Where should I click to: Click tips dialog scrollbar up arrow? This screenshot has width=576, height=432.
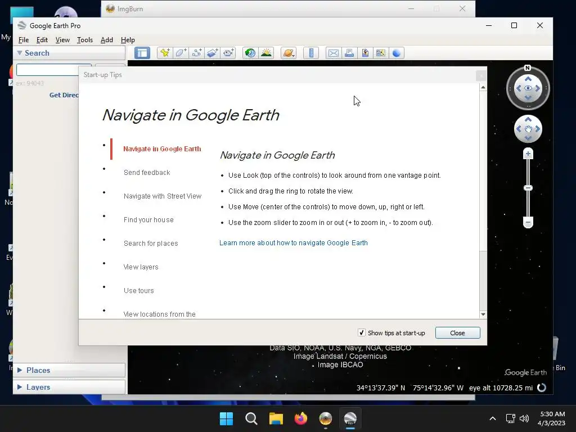click(x=483, y=87)
